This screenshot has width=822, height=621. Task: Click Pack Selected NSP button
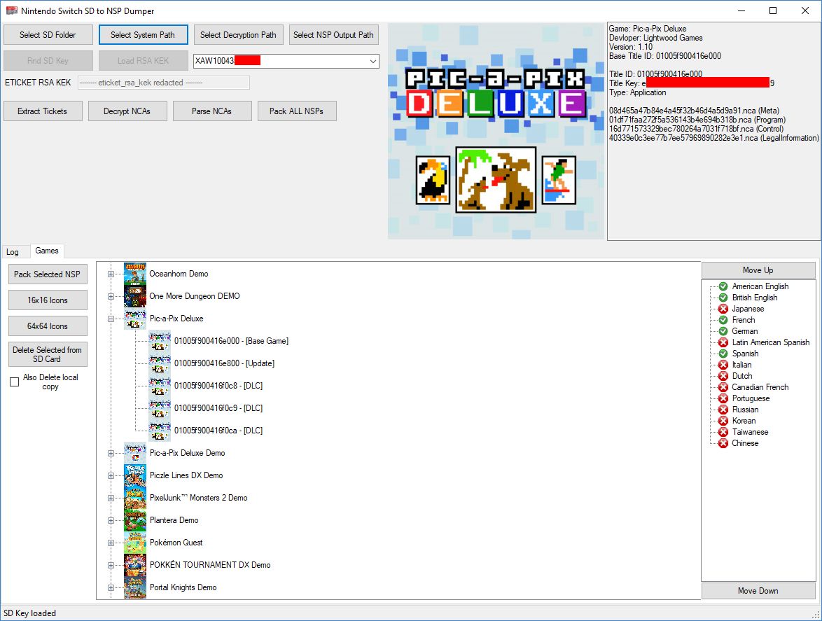[x=48, y=274]
